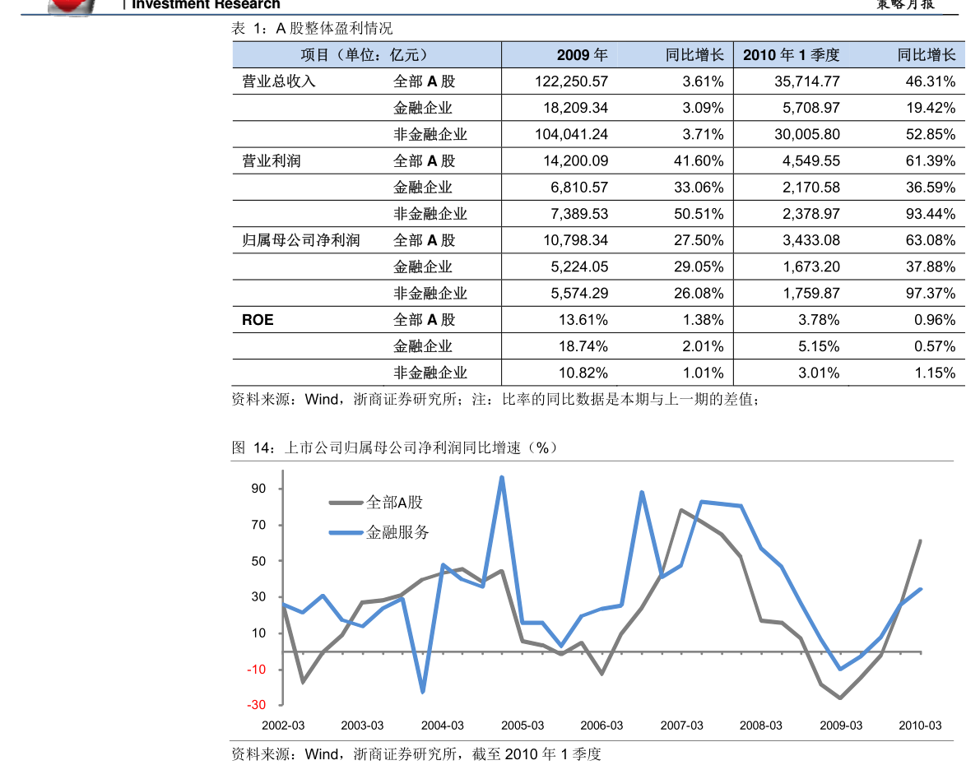Click the 营业总收入 row label
This screenshot has height=779, width=980.
click(279, 81)
